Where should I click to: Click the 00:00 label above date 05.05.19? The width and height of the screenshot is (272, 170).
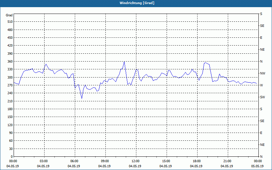258,161
